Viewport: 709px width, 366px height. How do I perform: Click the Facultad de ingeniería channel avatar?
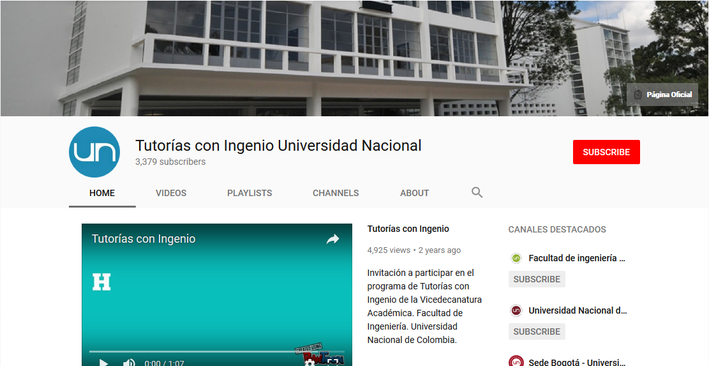(516, 258)
